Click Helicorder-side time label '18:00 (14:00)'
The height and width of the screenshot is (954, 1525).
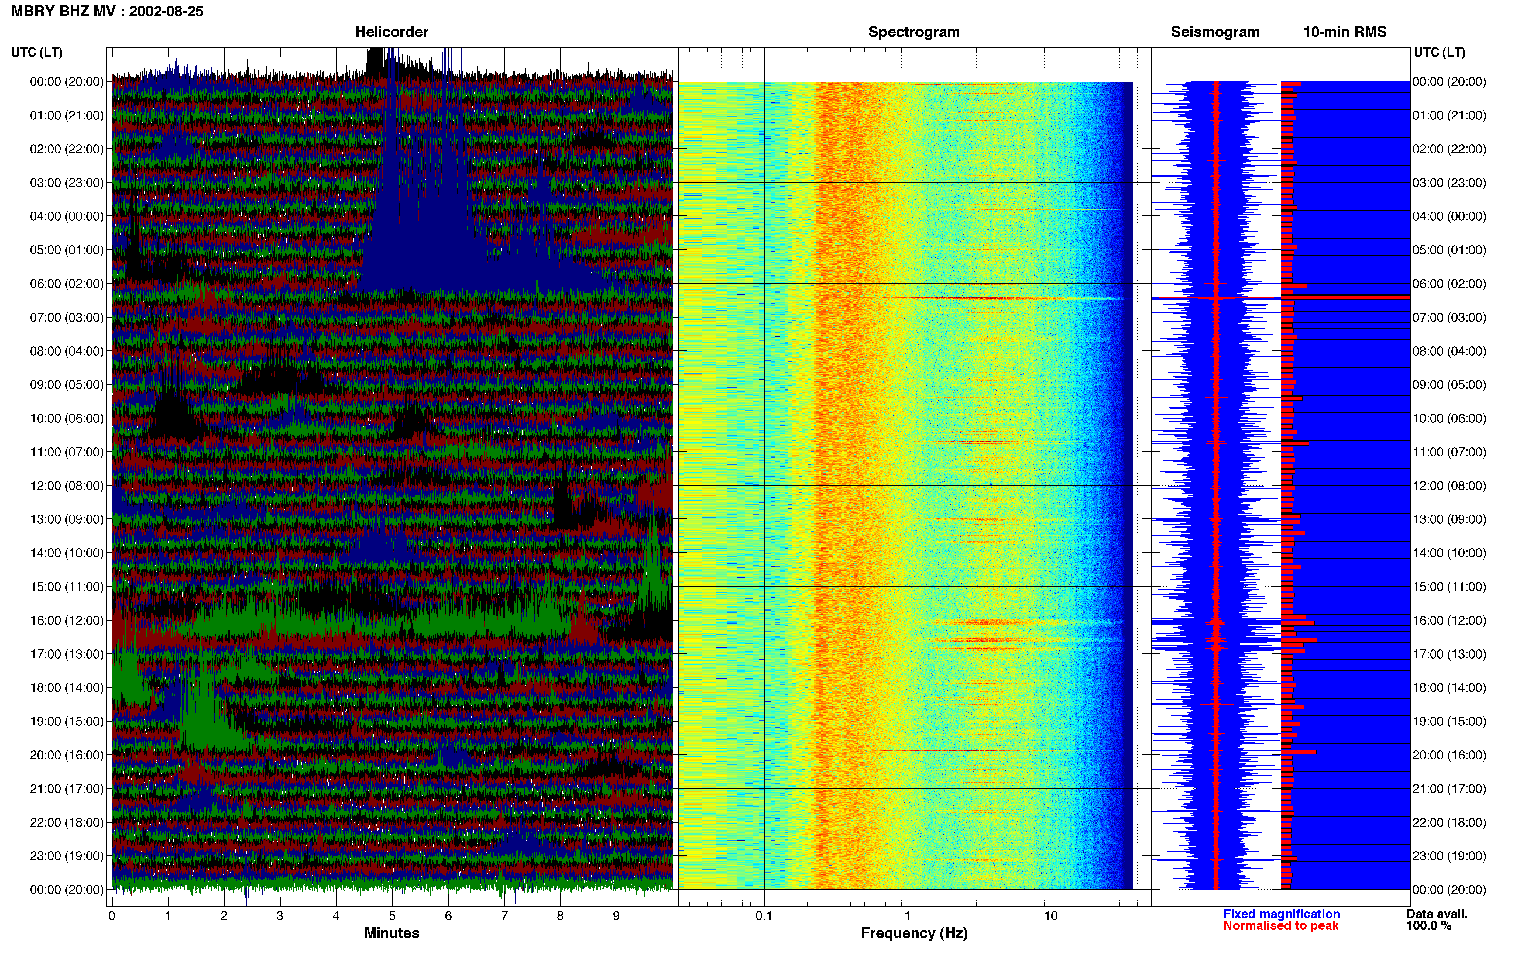67,688
